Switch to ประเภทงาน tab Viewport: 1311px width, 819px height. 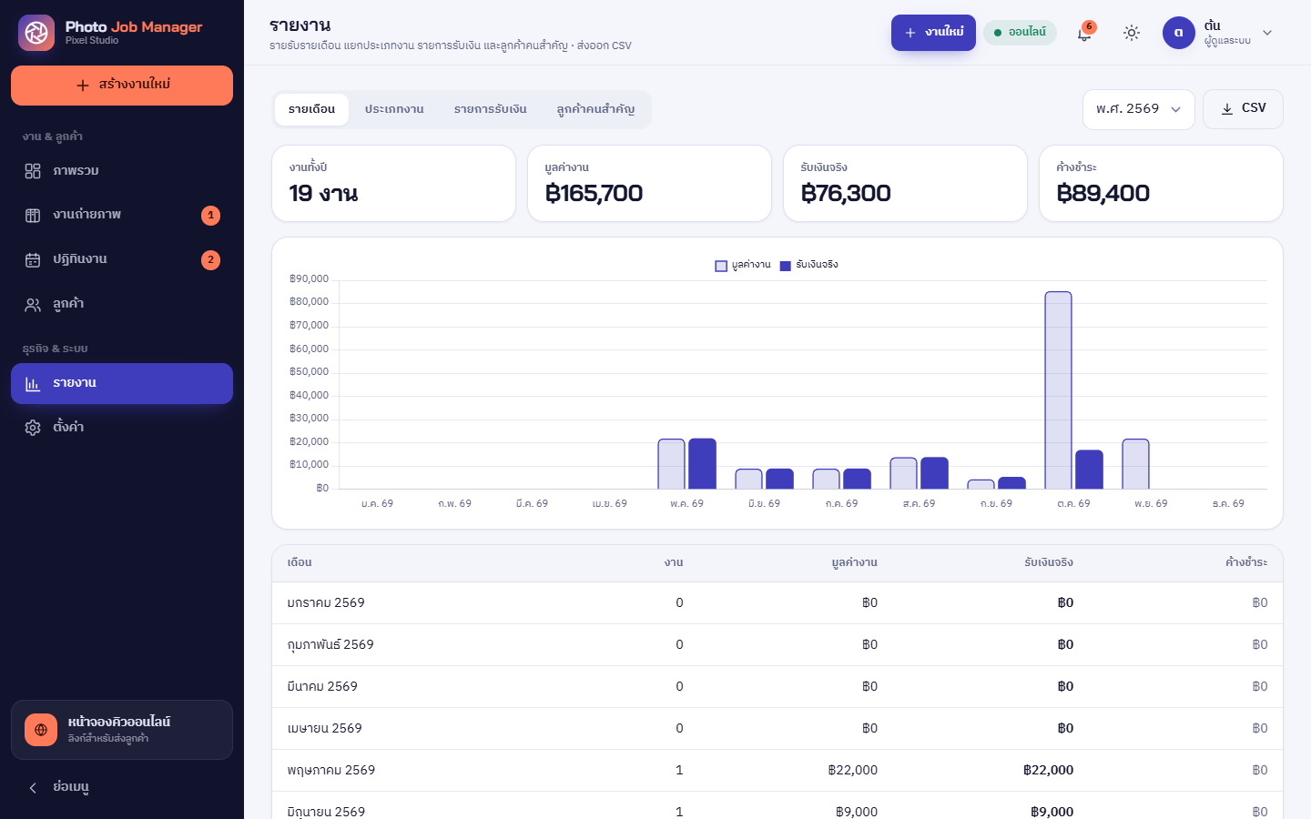click(x=394, y=109)
